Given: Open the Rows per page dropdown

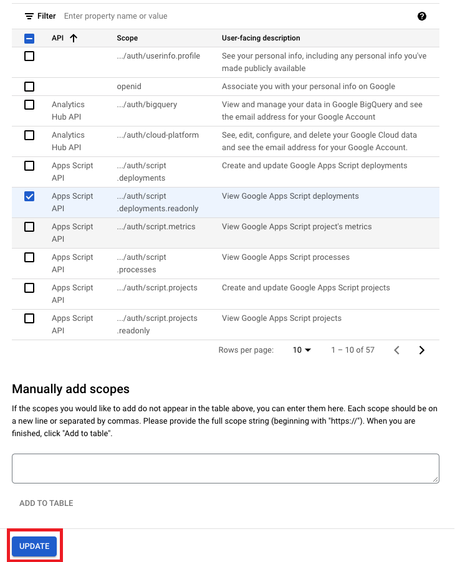Looking at the screenshot, I should pos(302,350).
